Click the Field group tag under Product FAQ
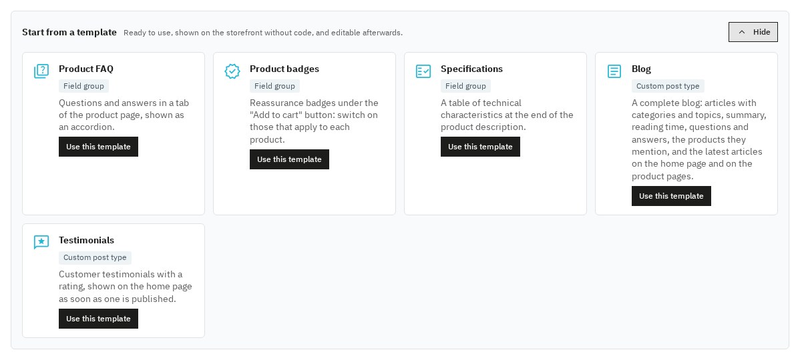Screen dimensions: 800x360 tap(83, 86)
